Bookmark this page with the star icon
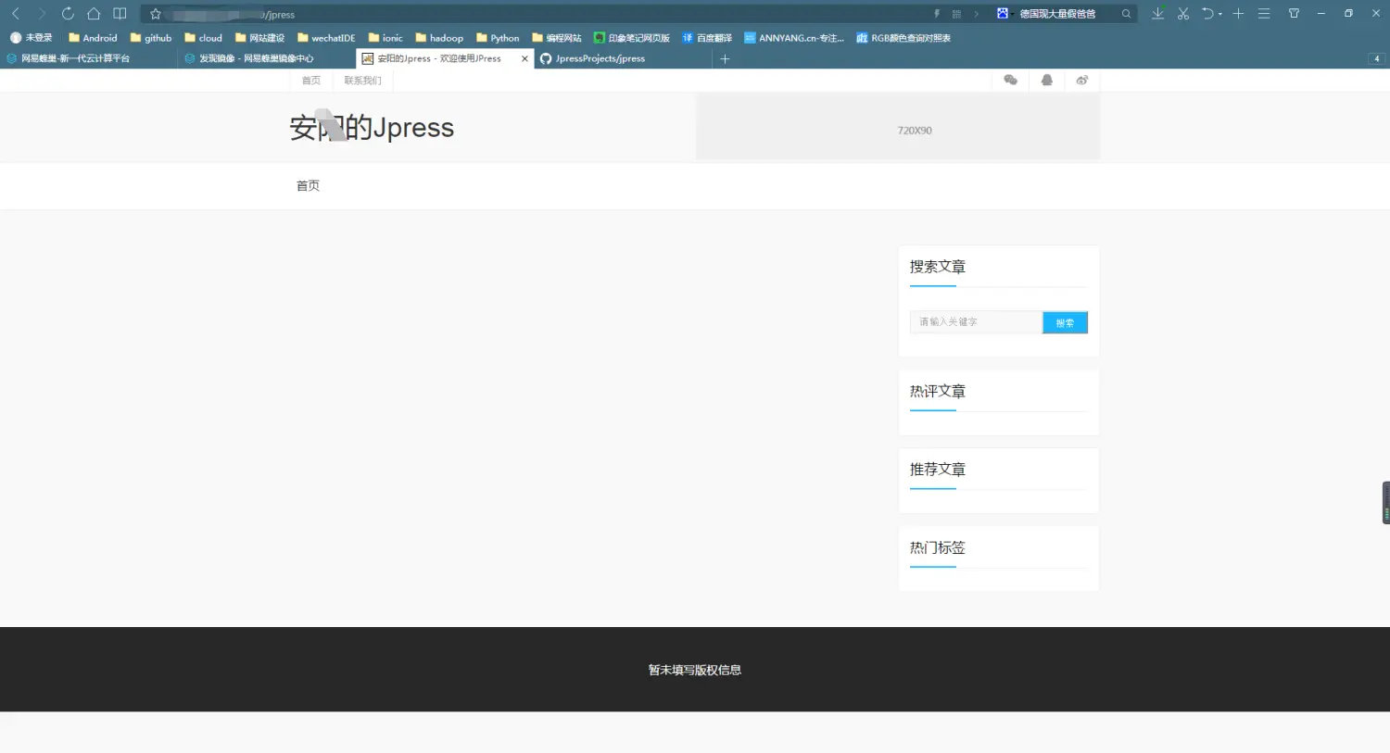This screenshot has width=1390, height=753. [156, 14]
